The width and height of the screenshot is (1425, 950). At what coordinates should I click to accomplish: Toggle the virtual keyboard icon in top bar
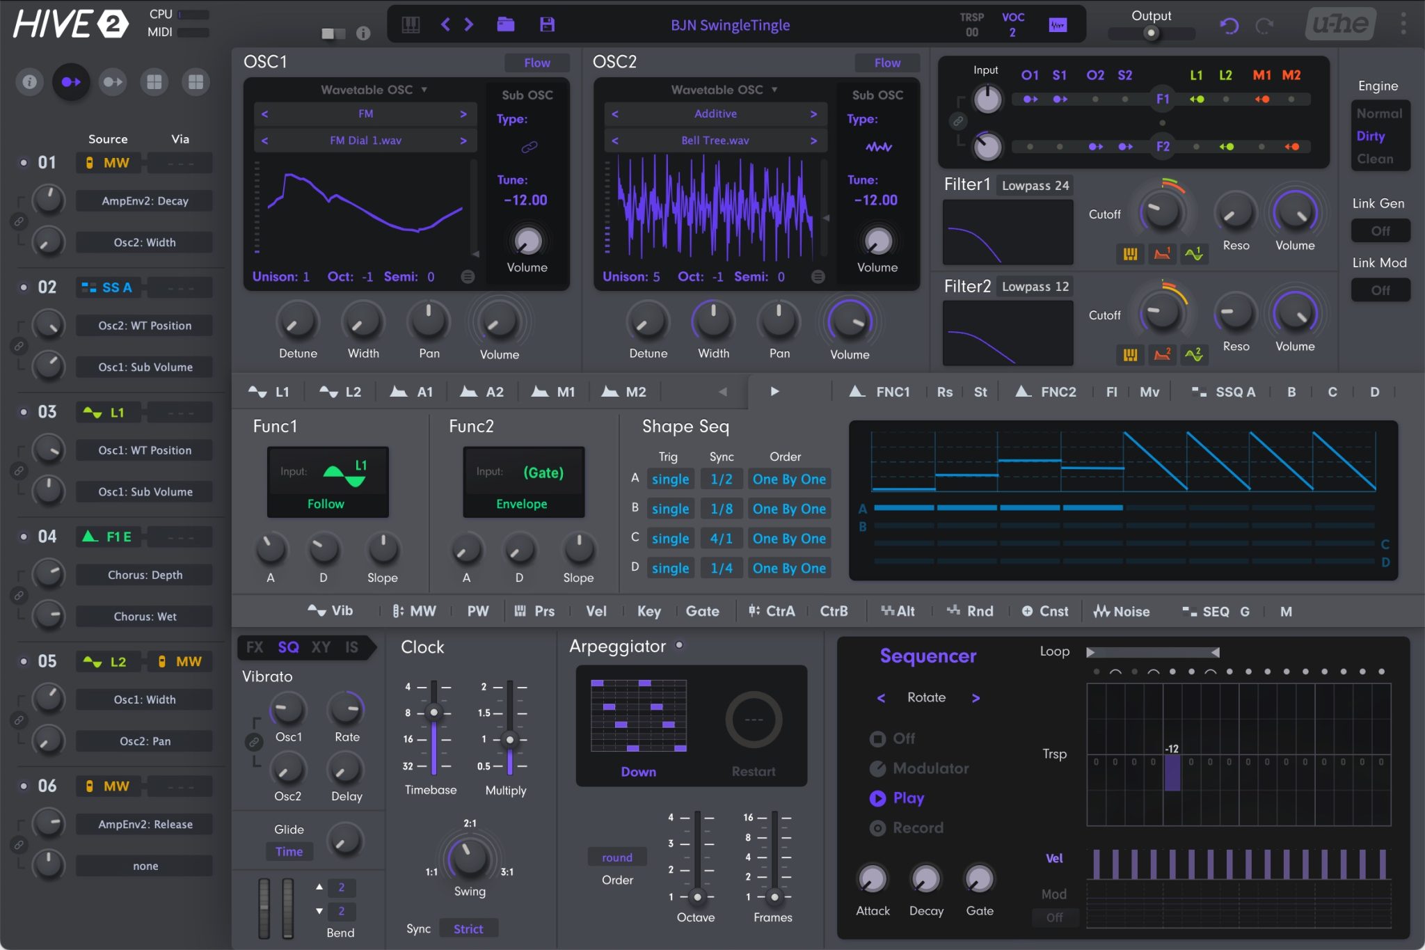click(411, 25)
